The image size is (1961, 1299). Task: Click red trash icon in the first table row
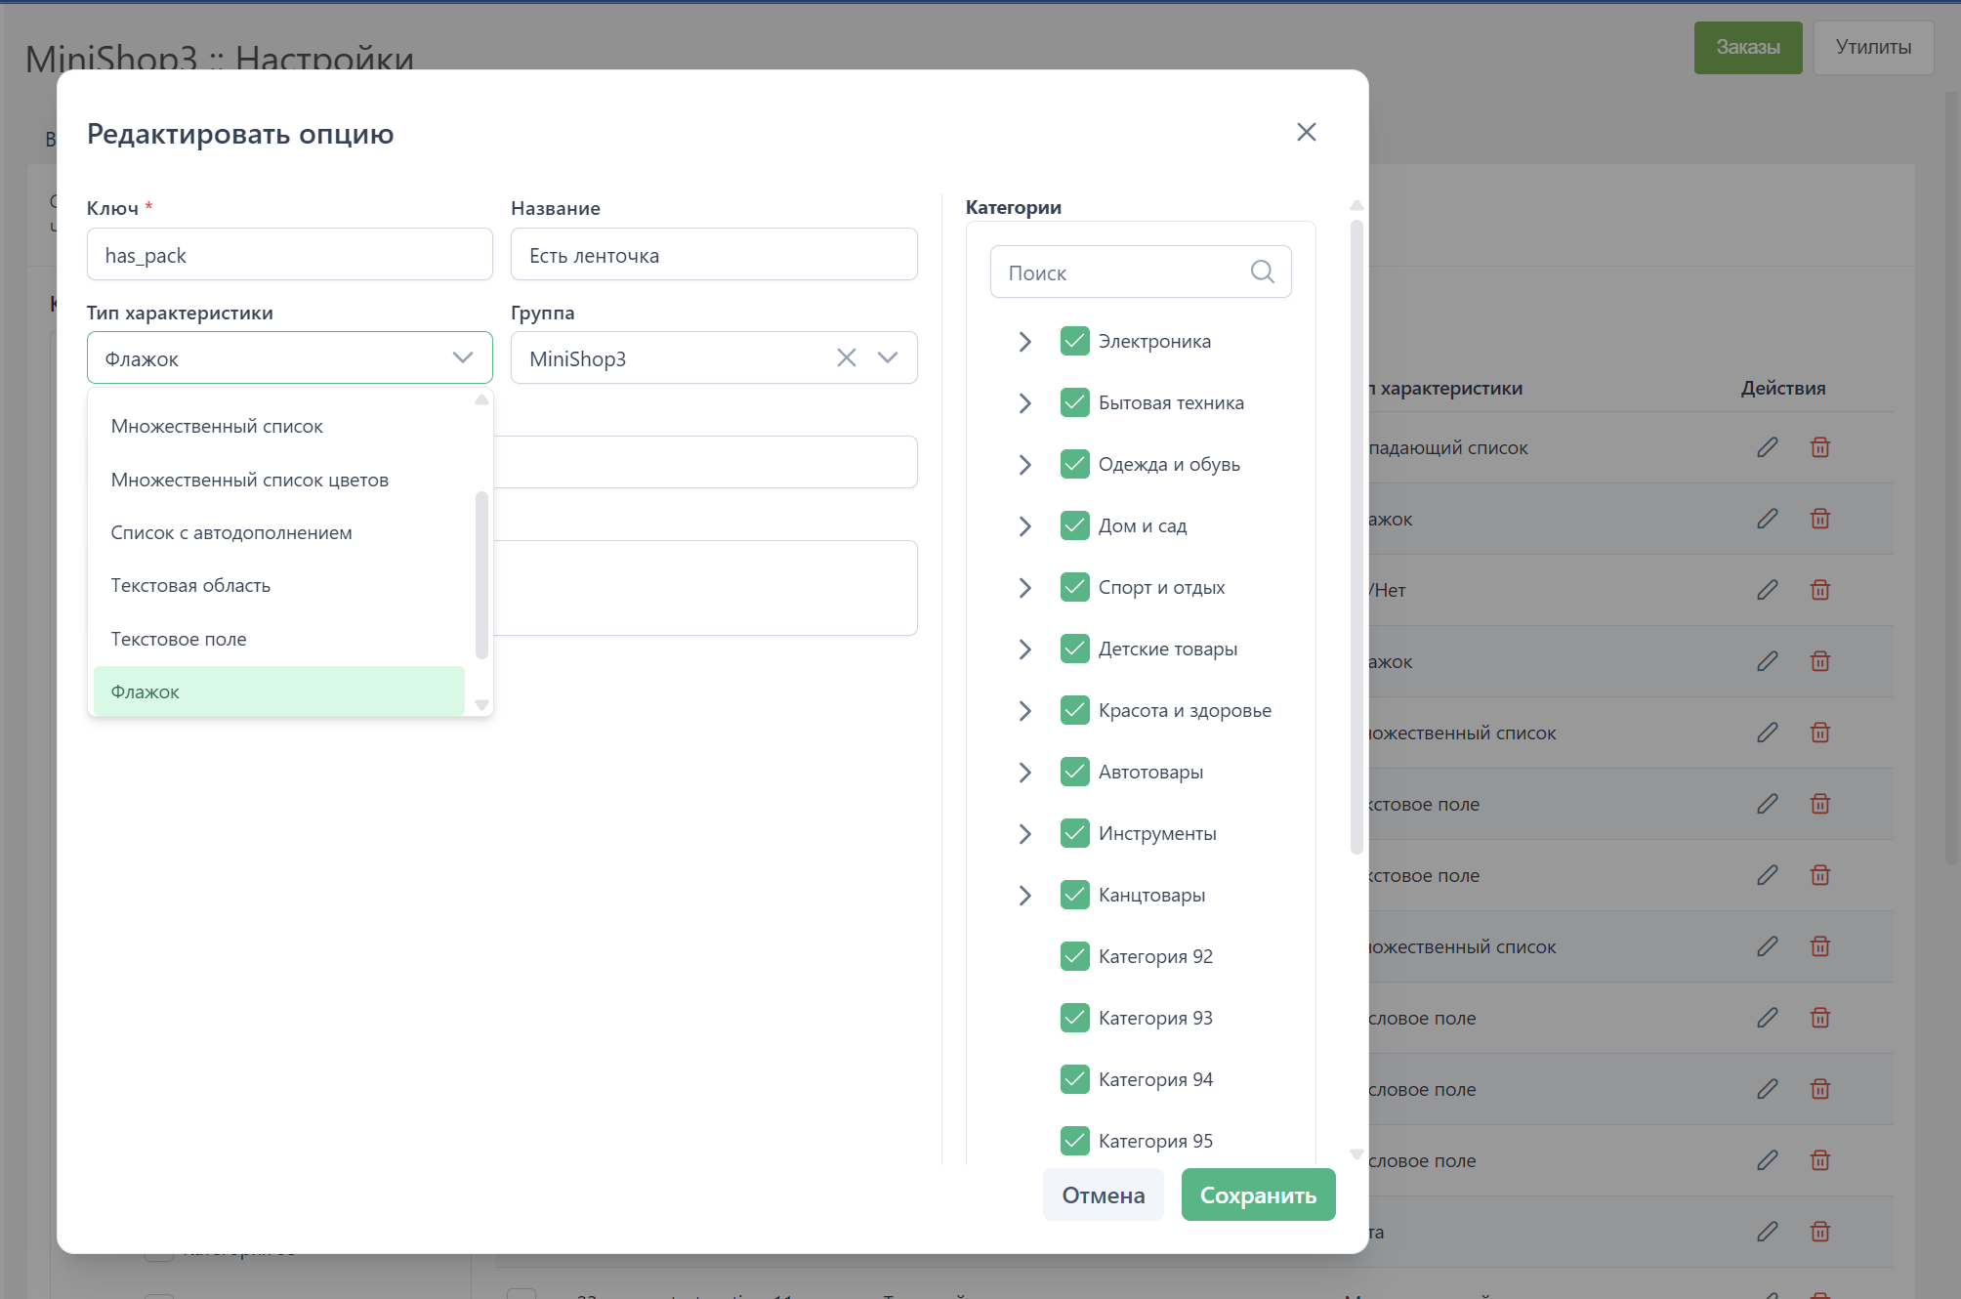click(1819, 447)
